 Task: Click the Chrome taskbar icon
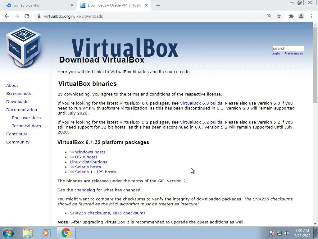tap(66, 233)
